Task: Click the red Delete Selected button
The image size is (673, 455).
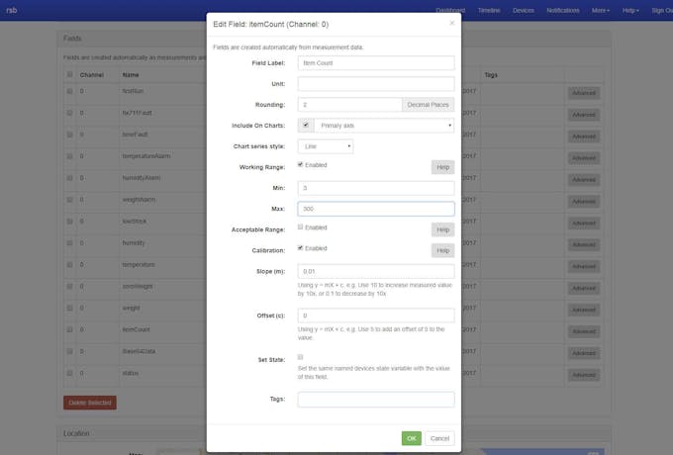Action: click(90, 403)
